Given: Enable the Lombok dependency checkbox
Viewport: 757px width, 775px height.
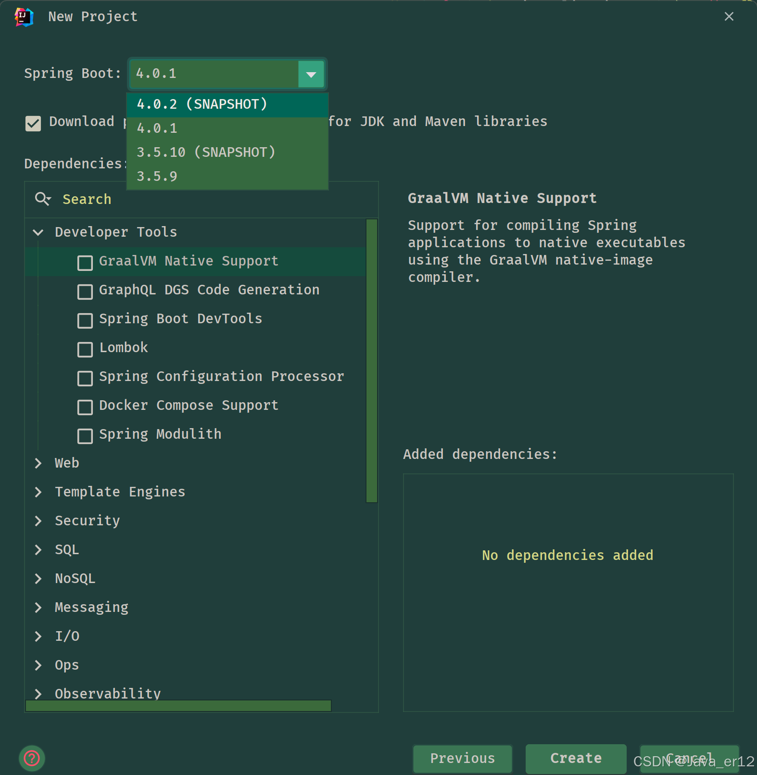Looking at the screenshot, I should click(x=85, y=349).
